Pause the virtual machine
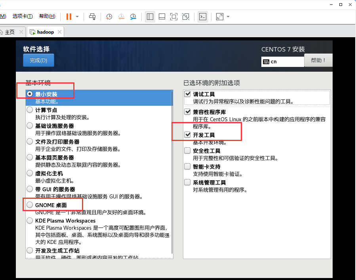The height and width of the screenshot is (280, 356). (x=69, y=17)
